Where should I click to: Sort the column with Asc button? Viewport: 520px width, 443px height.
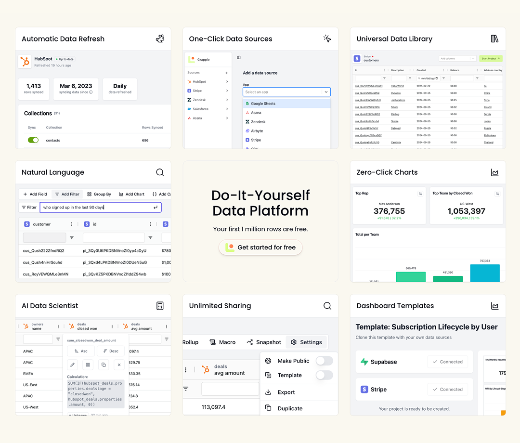pos(80,351)
